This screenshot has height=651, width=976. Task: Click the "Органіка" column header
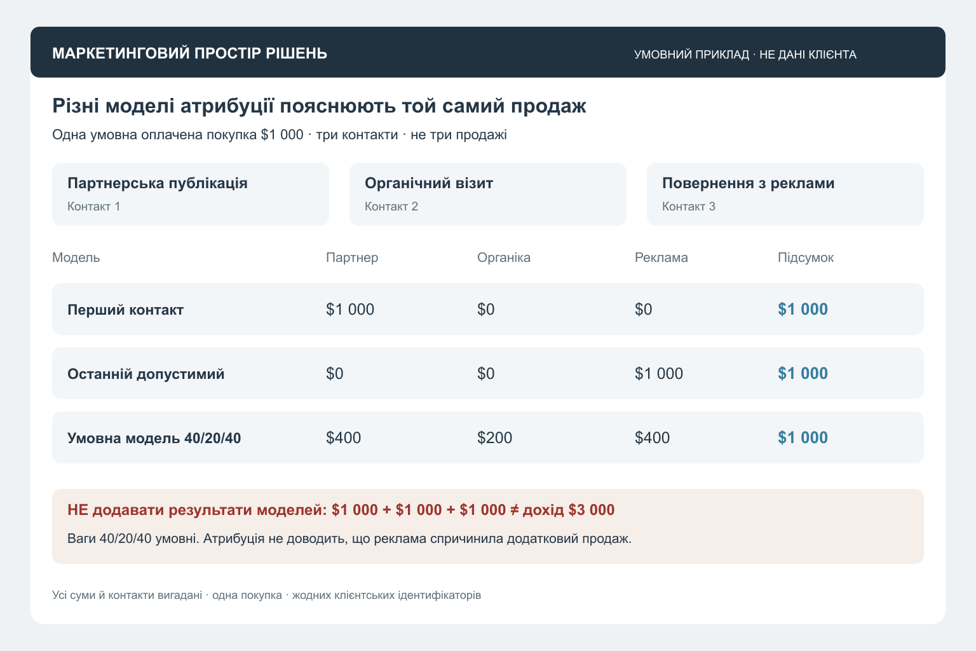click(504, 257)
